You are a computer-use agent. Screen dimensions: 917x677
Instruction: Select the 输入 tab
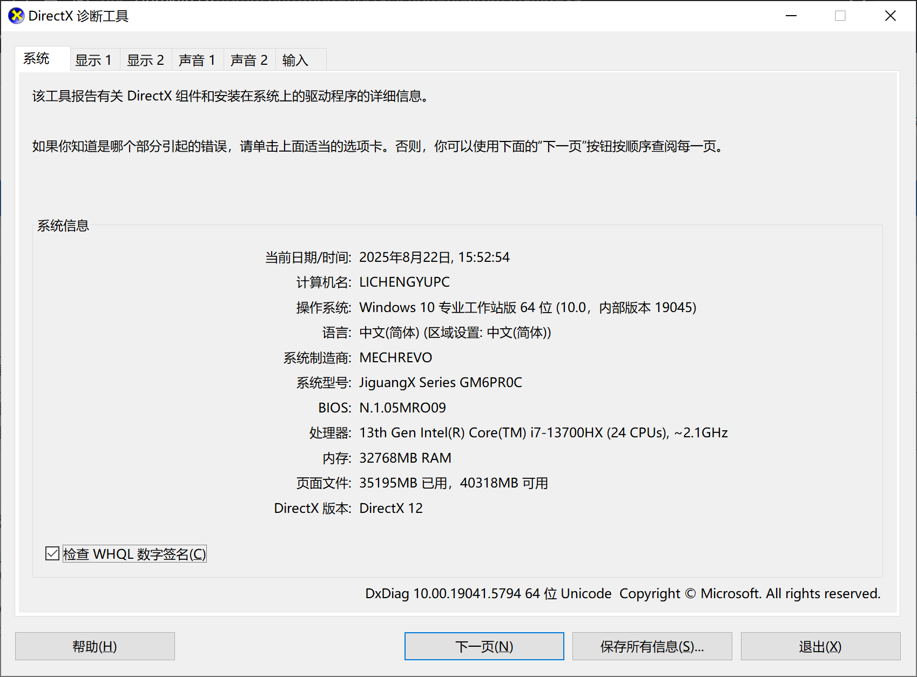tap(296, 59)
